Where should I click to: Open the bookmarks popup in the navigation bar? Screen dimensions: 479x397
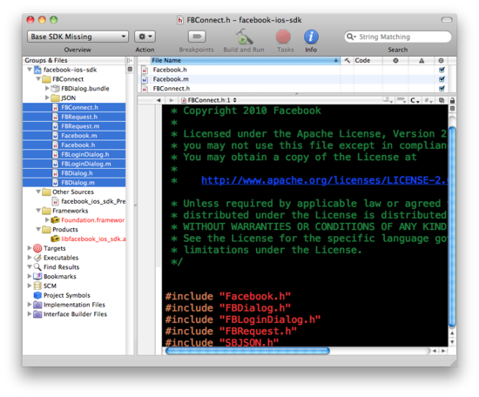[388, 100]
